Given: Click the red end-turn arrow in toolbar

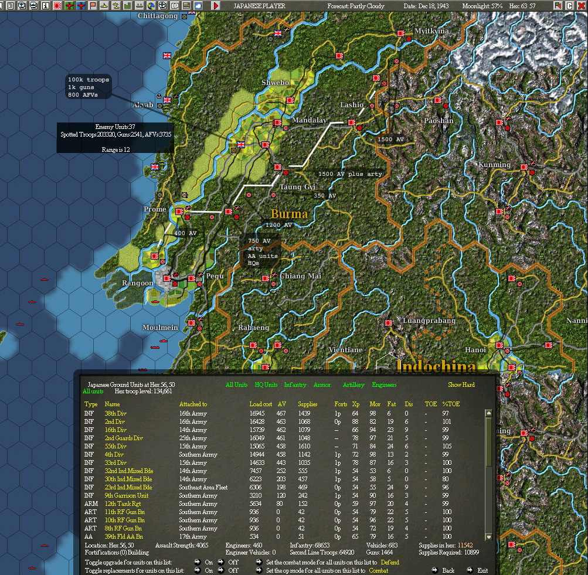Looking at the screenshot, I should 215,6.
